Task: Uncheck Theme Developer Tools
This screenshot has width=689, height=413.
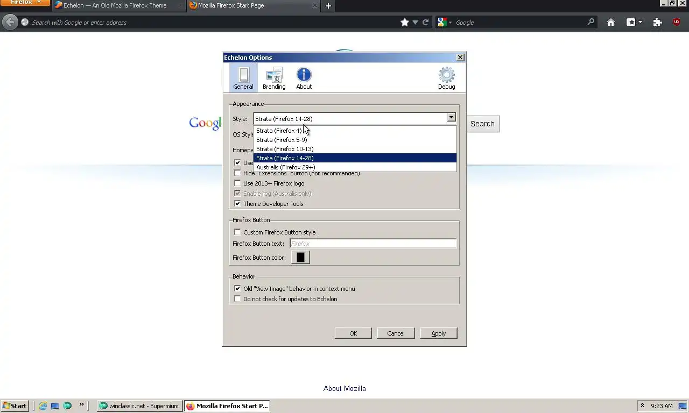Action: coord(237,204)
